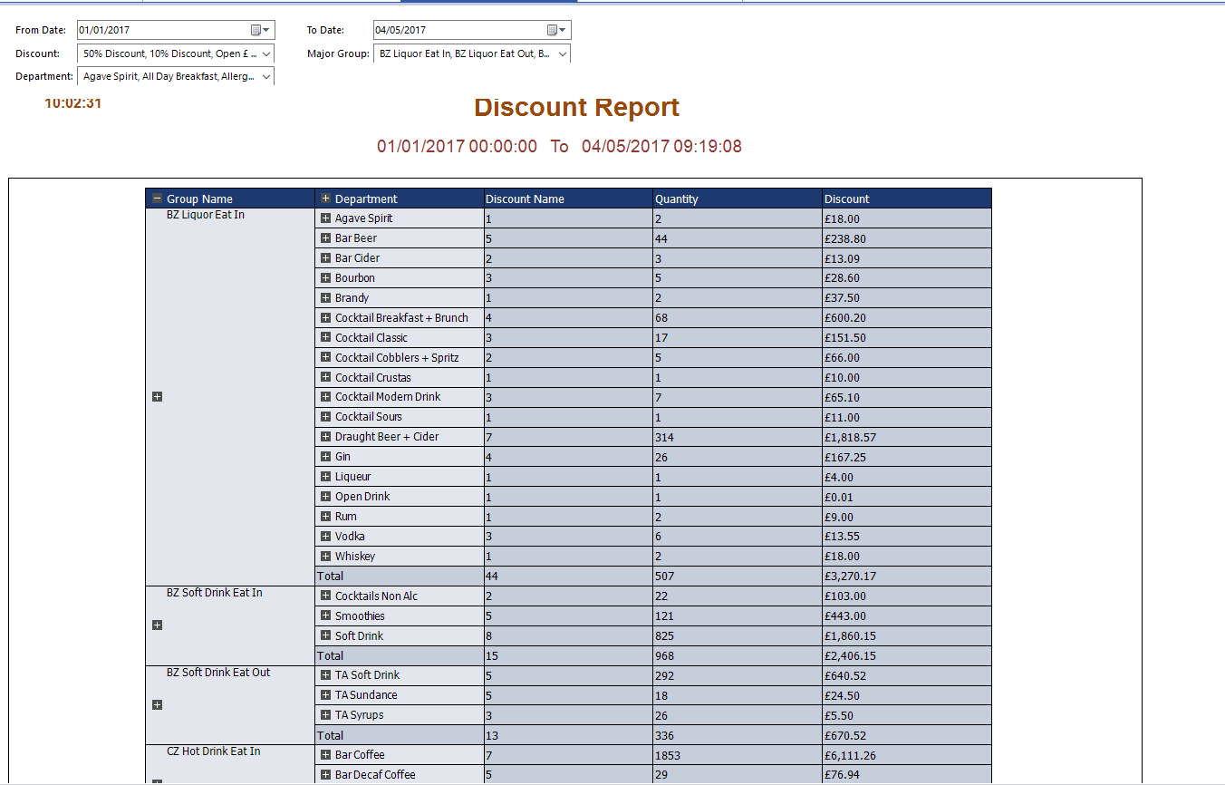Image resolution: width=1225 pixels, height=785 pixels.
Task: Expand the Bar Coffee department row
Action: (x=325, y=754)
